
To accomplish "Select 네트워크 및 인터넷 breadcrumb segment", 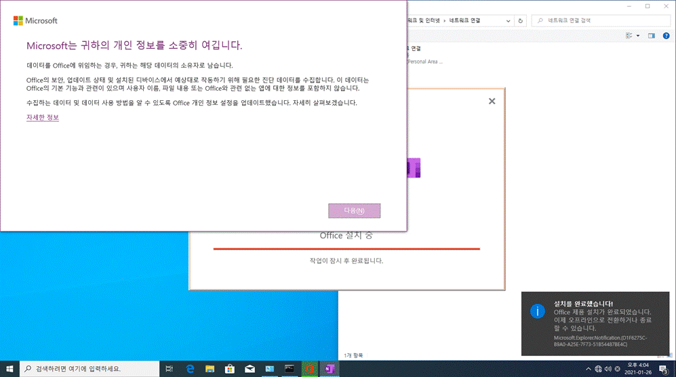I will click(424, 21).
